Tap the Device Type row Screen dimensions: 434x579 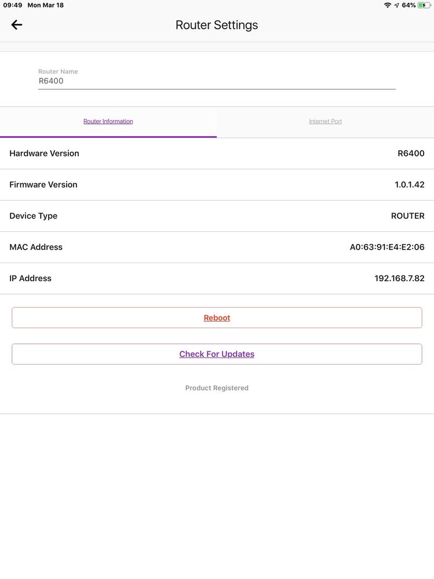pos(217,216)
